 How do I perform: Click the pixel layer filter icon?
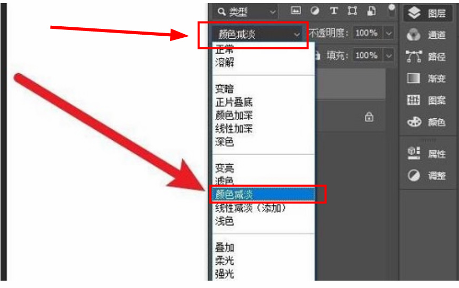[296, 11]
